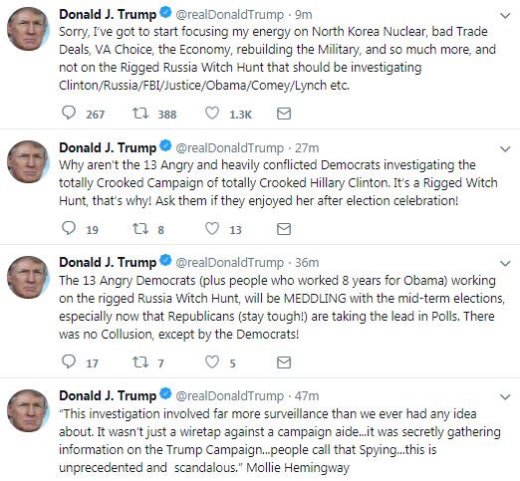Screen dimensions: 520x481
Task: Open @realDonaldTrump handle in the first tweet
Action: coord(229,15)
